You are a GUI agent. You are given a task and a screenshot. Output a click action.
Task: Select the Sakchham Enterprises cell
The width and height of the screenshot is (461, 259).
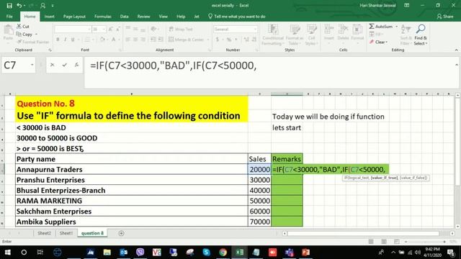coord(131,211)
